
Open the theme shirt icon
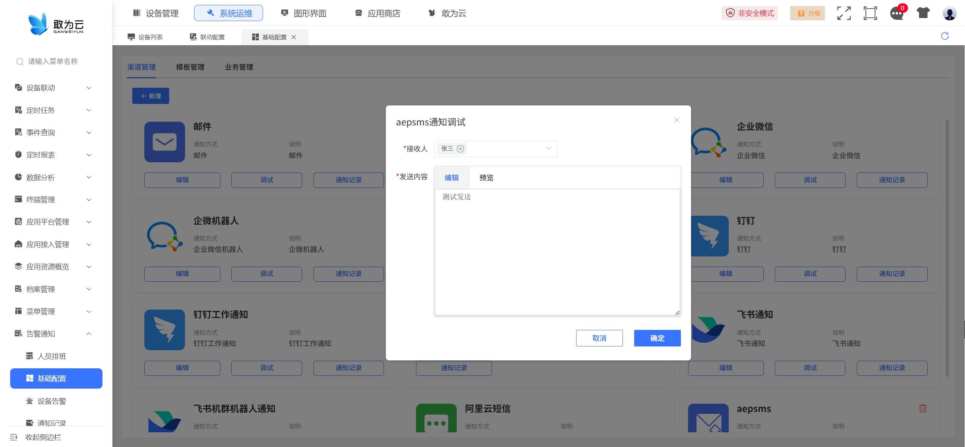point(923,13)
